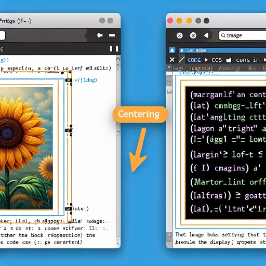Click code line starting "(Martor_lint"
The height and width of the screenshot is (266, 266).
[228, 182]
